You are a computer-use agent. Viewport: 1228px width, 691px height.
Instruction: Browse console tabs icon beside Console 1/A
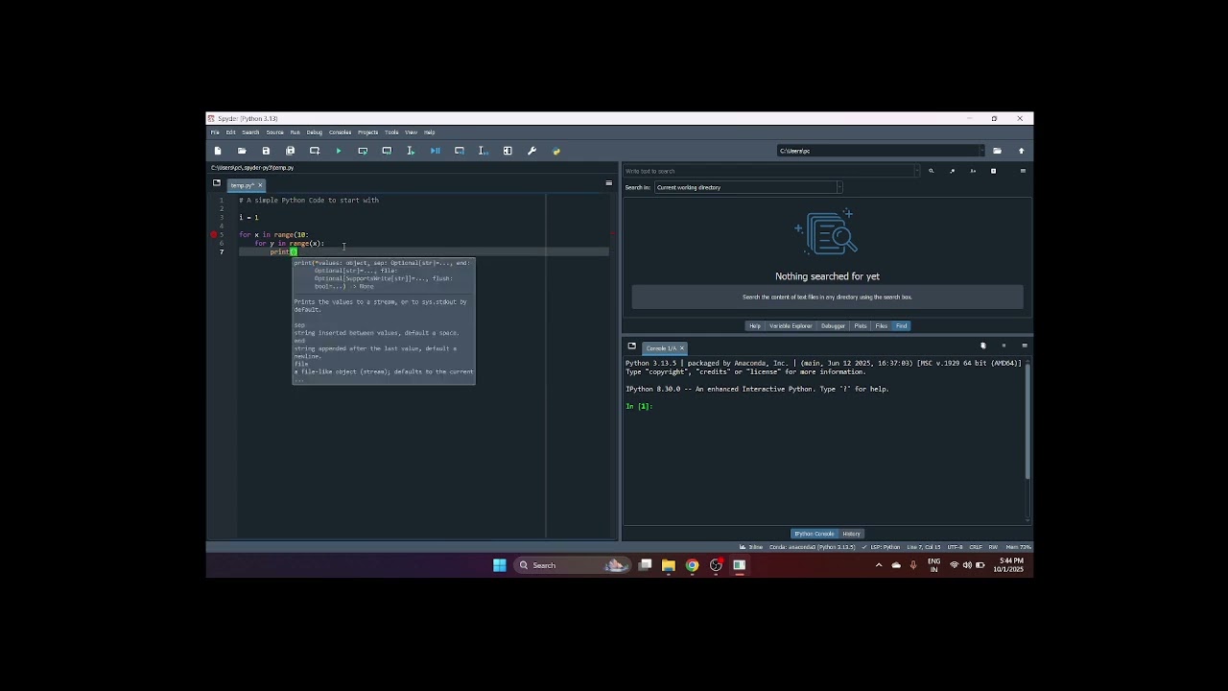(631, 346)
